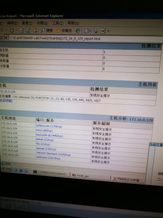The image size is (163, 218).
Task: Click the Edit with Word icon
Action: pyautogui.click(x=103, y=31)
